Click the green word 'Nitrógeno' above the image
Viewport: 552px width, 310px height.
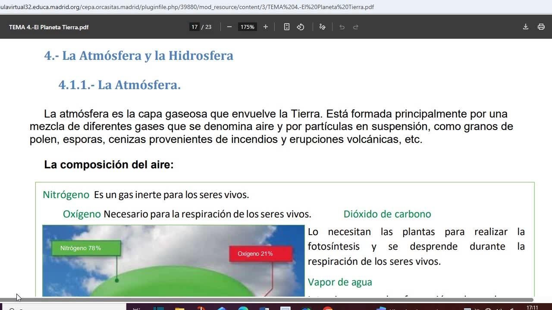pyautogui.click(x=66, y=195)
